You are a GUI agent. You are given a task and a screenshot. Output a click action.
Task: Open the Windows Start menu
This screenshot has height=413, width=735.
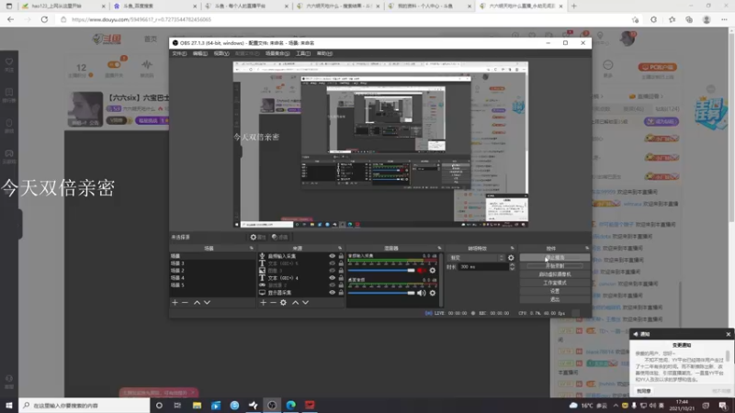pos(9,405)
